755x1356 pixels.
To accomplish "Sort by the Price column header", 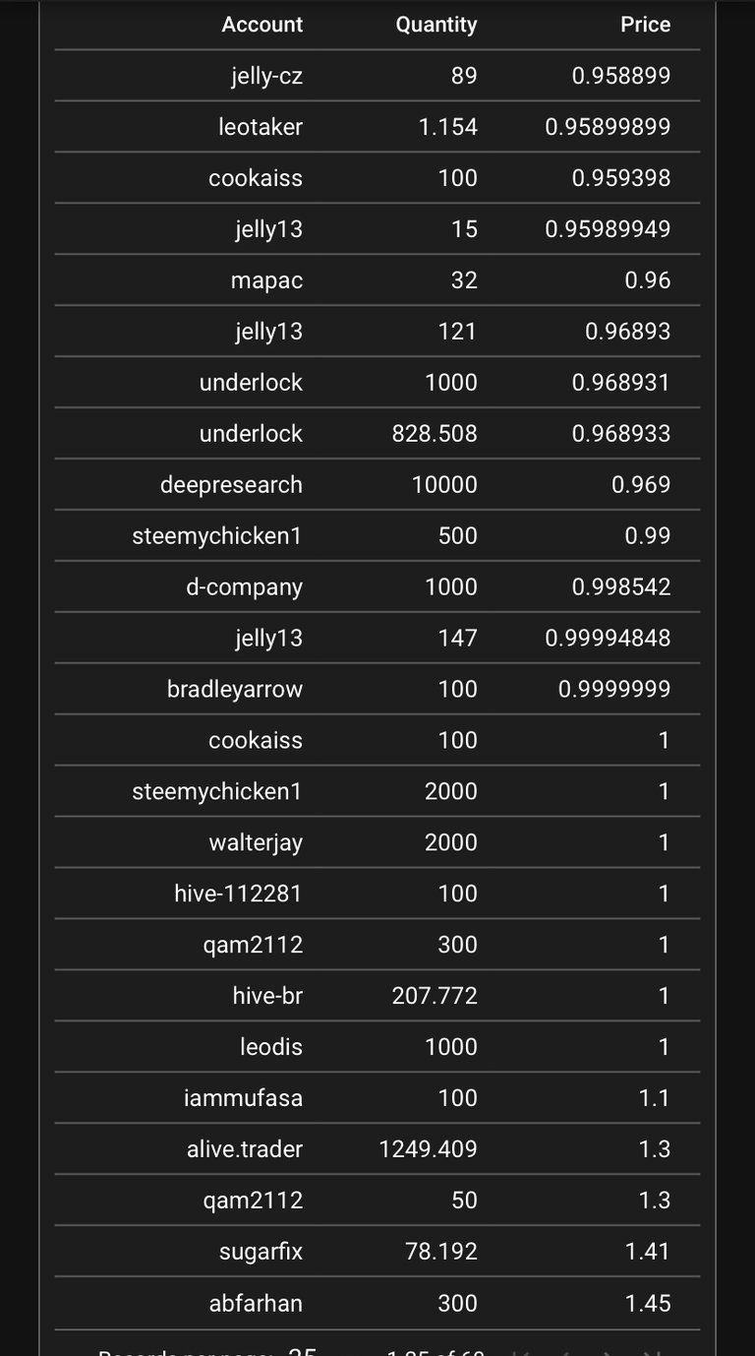I will click(645, 25).
